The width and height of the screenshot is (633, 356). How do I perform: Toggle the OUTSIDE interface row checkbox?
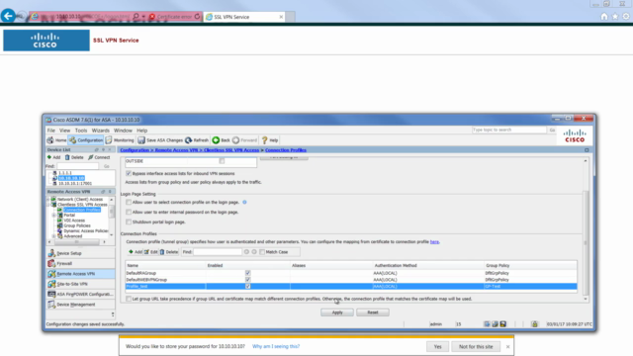(222, 161)
